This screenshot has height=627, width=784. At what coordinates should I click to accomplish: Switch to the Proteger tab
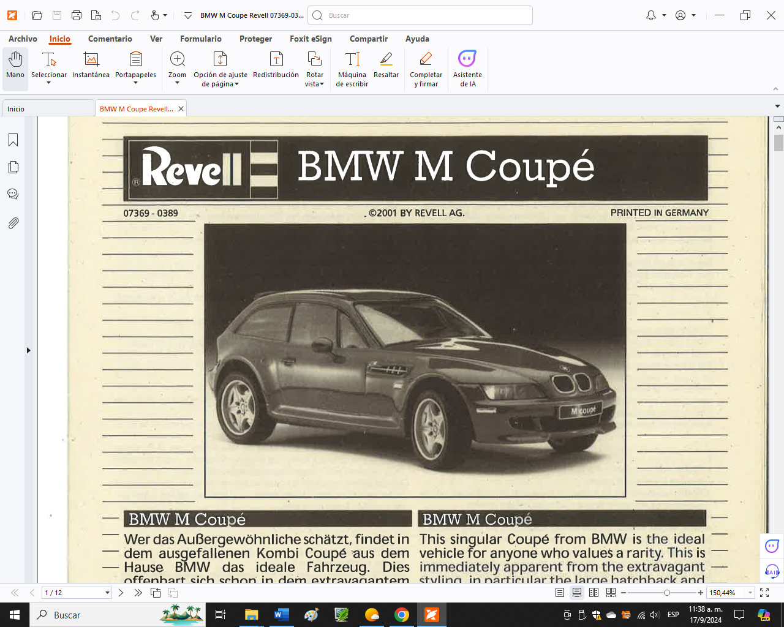(x=256, y=39)
